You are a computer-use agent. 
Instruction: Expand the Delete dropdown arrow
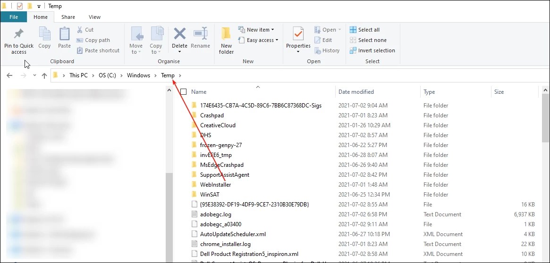[179, 52]
